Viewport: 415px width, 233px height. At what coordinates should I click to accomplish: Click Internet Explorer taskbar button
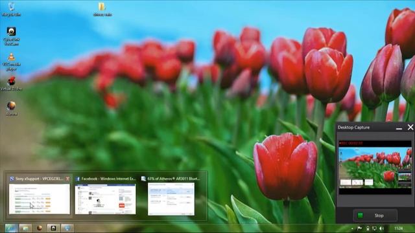click(11, 228)
